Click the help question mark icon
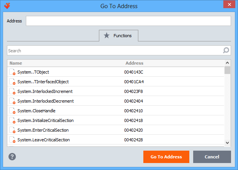Image resolution: width=238 pixels, height=170 pixels. (x=12, y=157)
